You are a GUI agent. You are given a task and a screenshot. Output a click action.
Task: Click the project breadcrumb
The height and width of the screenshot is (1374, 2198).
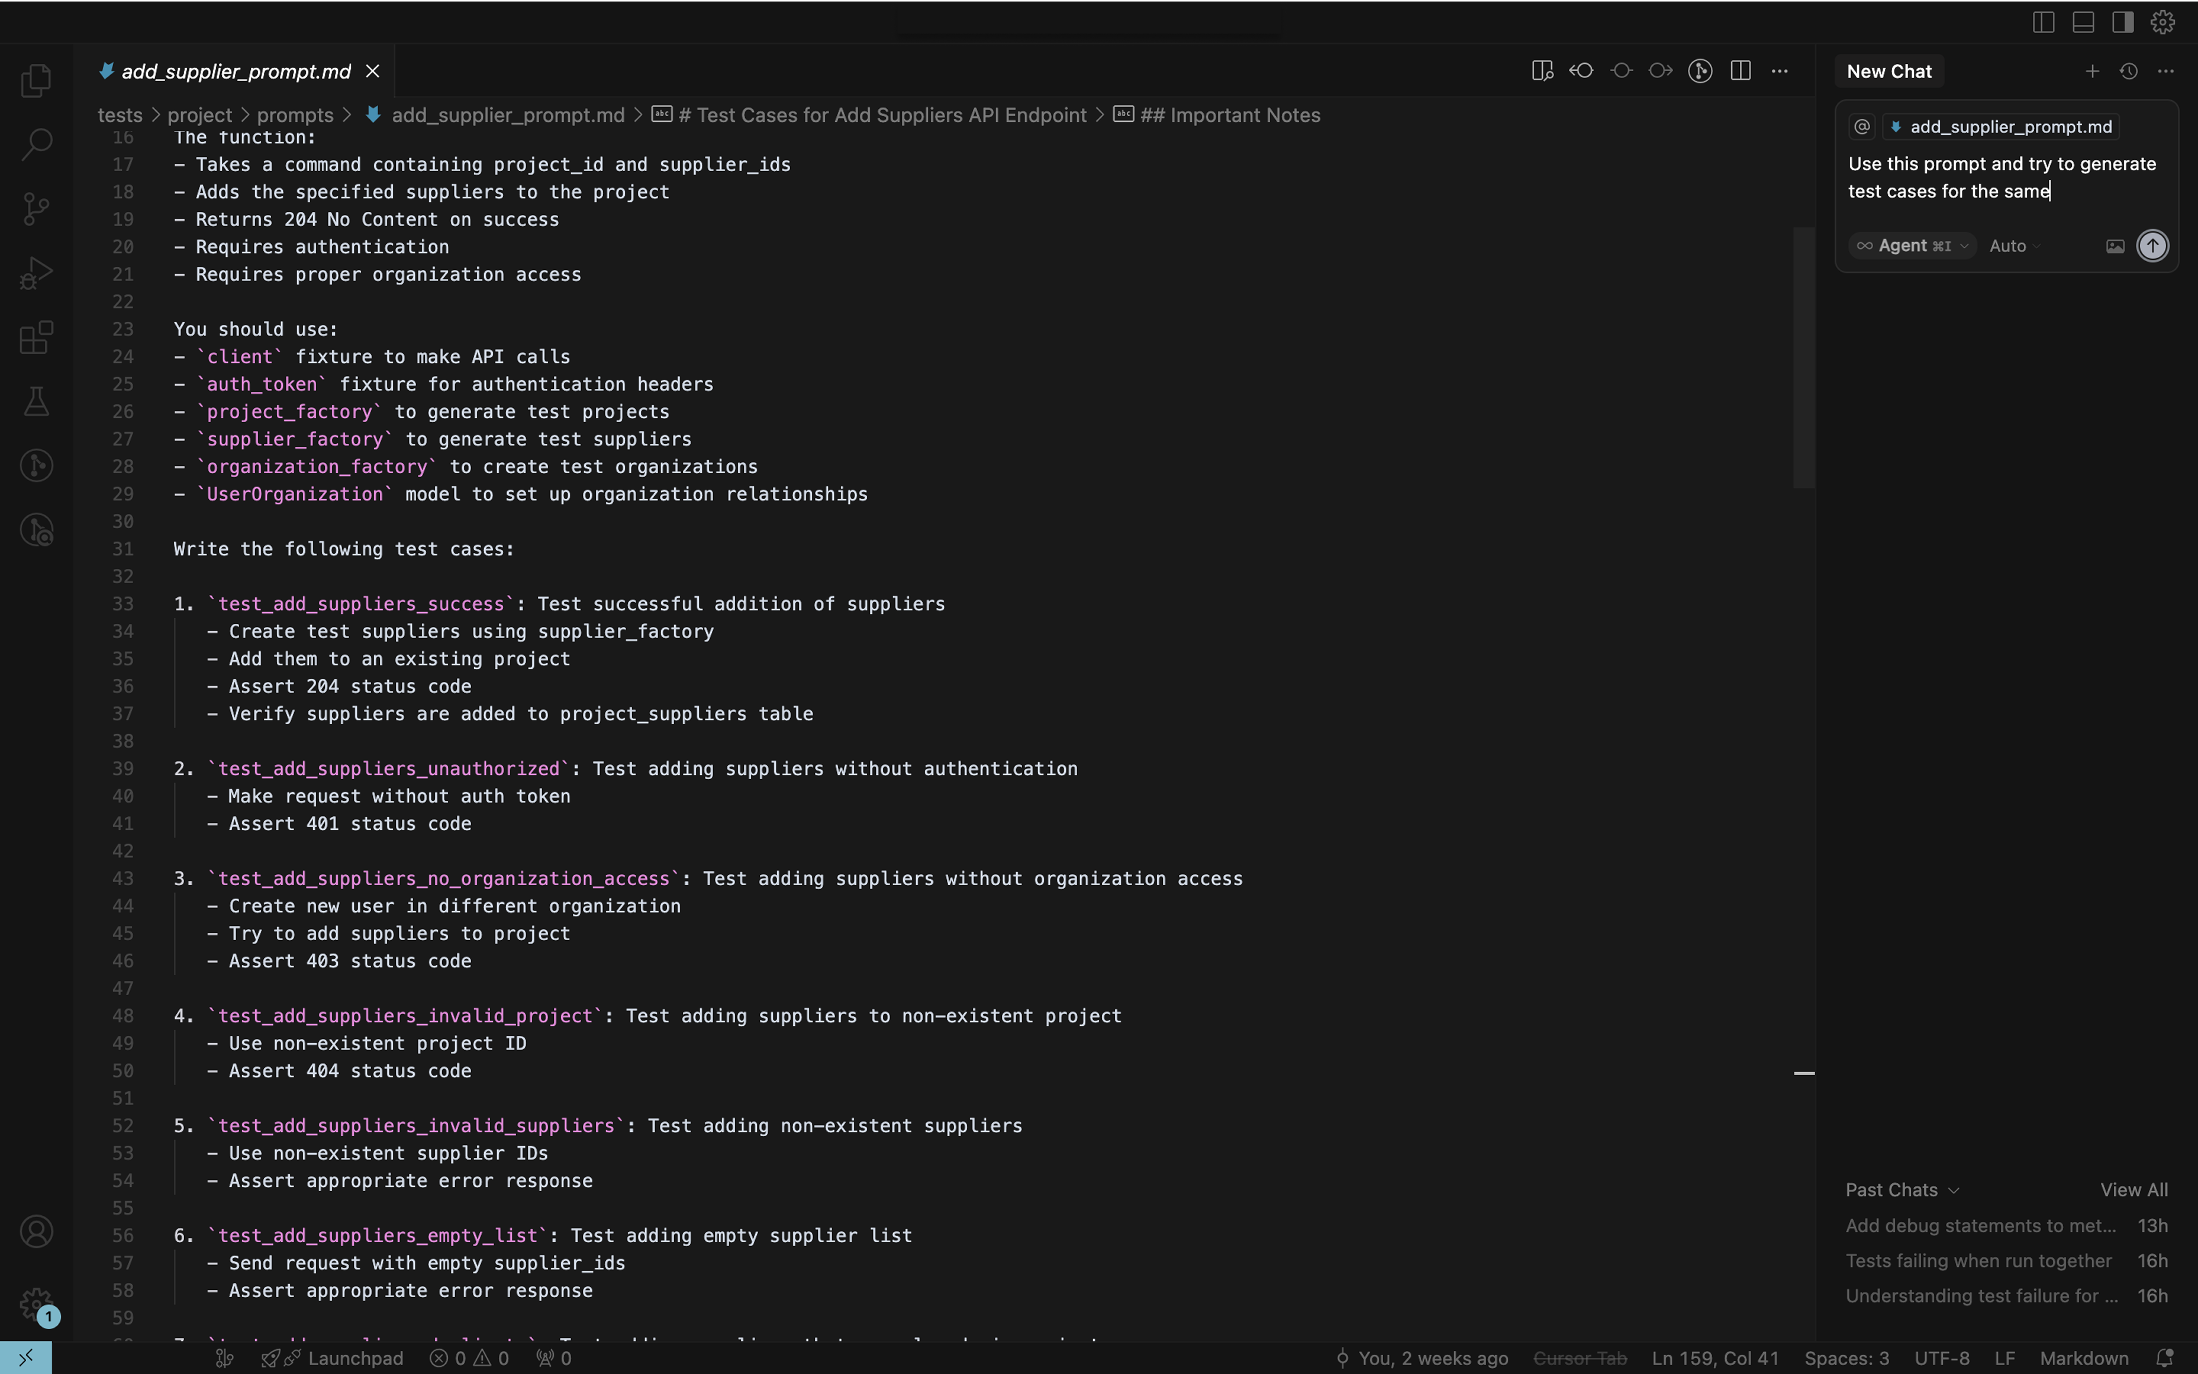200,116
